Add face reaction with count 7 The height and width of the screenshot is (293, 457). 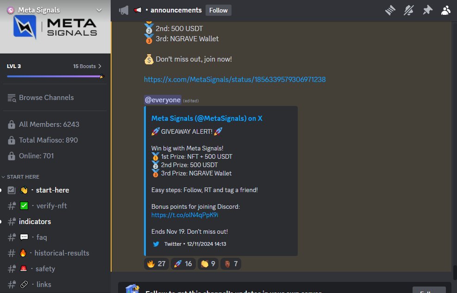[x=231, y=264]
